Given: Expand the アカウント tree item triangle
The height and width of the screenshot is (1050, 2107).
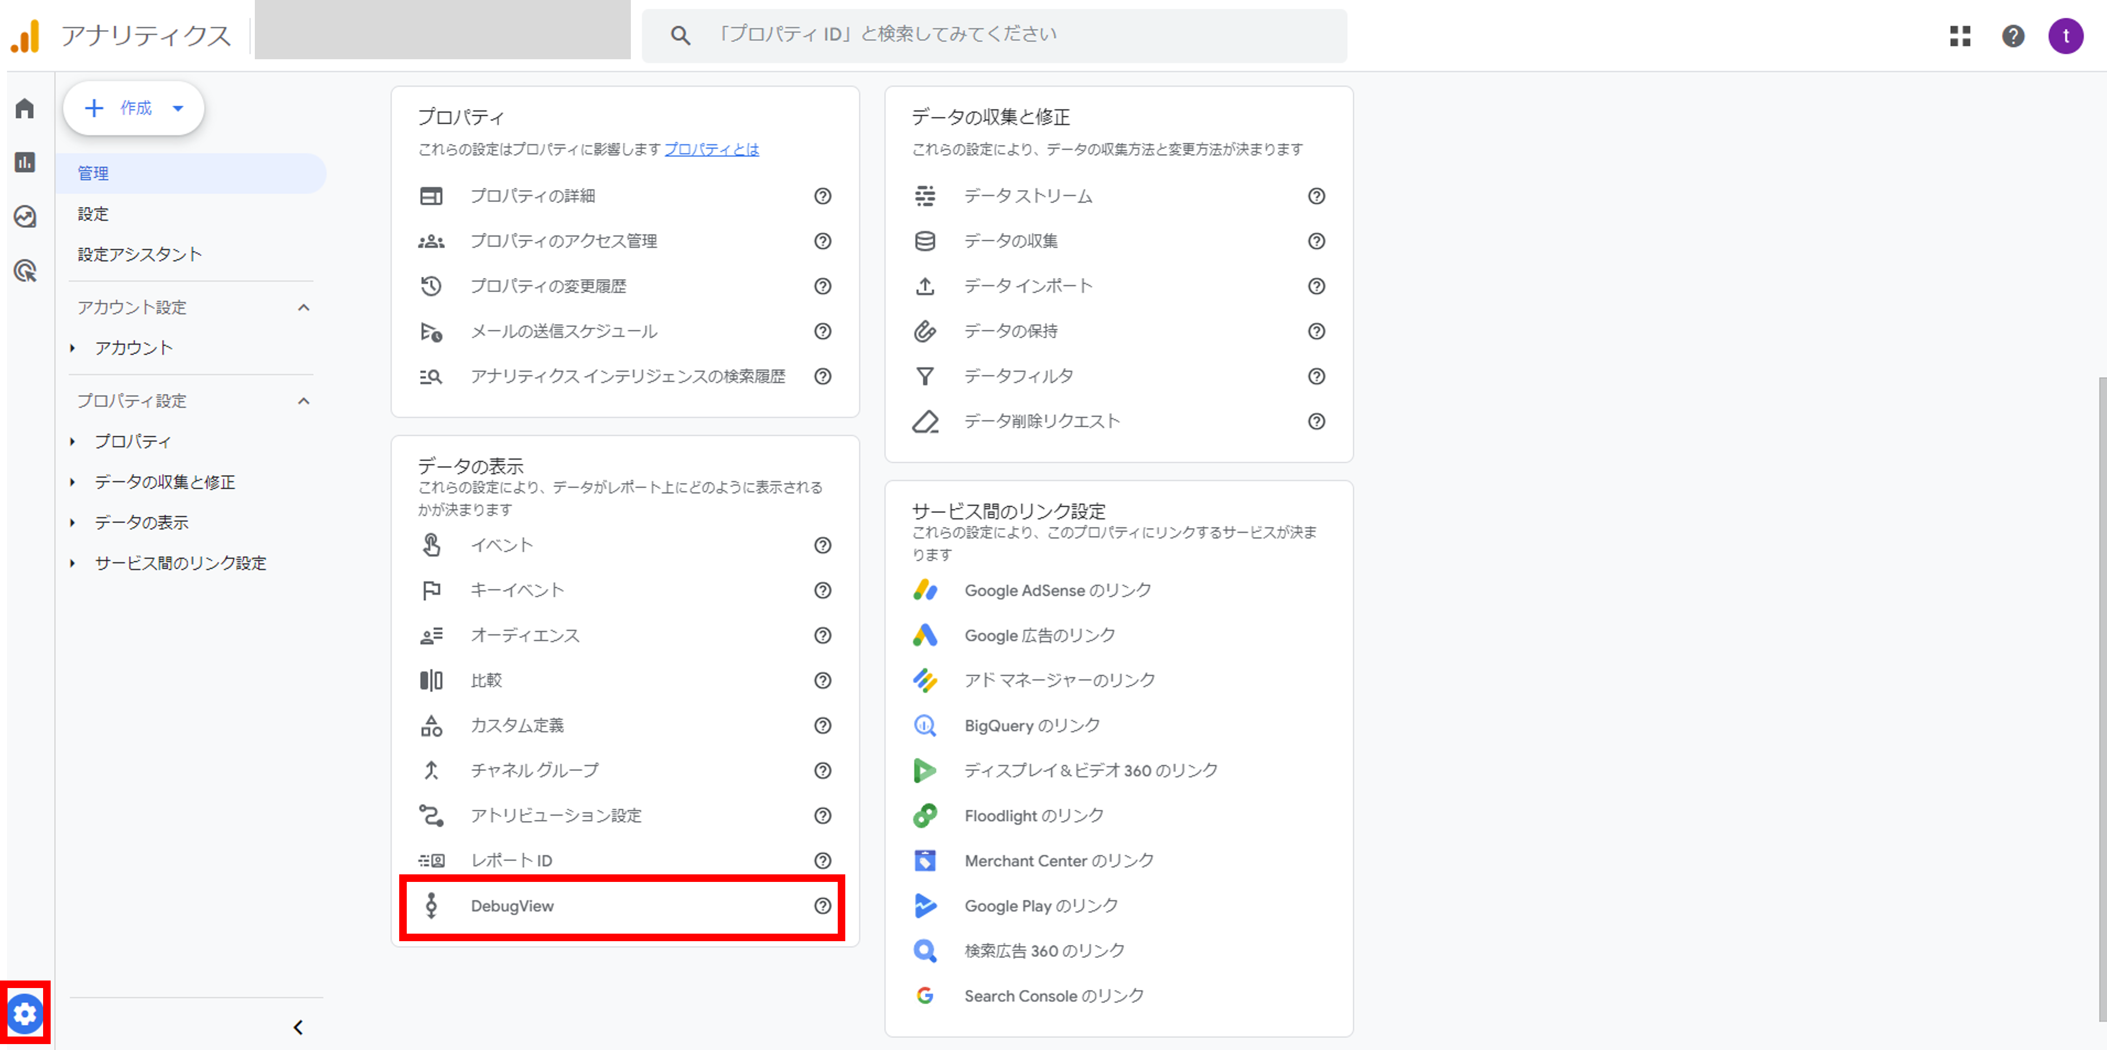Looking at the screenshot, I should tap(72, 347).
